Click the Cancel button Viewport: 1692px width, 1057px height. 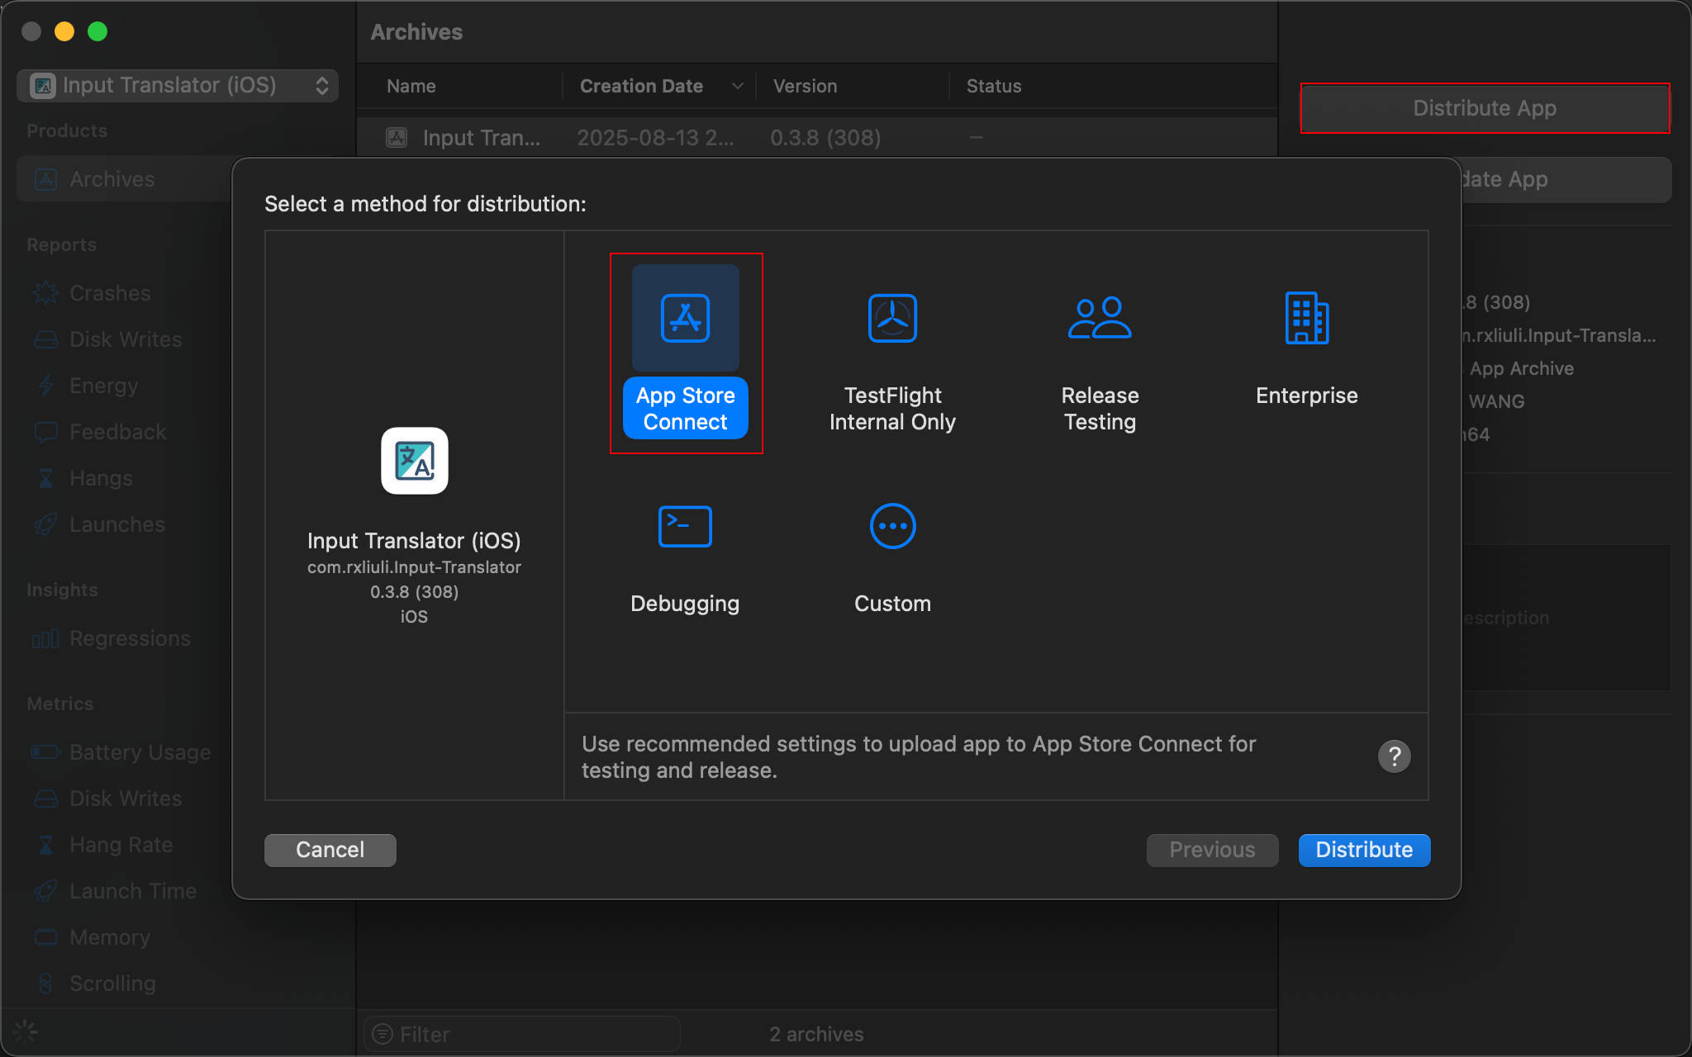coord(330,850)
